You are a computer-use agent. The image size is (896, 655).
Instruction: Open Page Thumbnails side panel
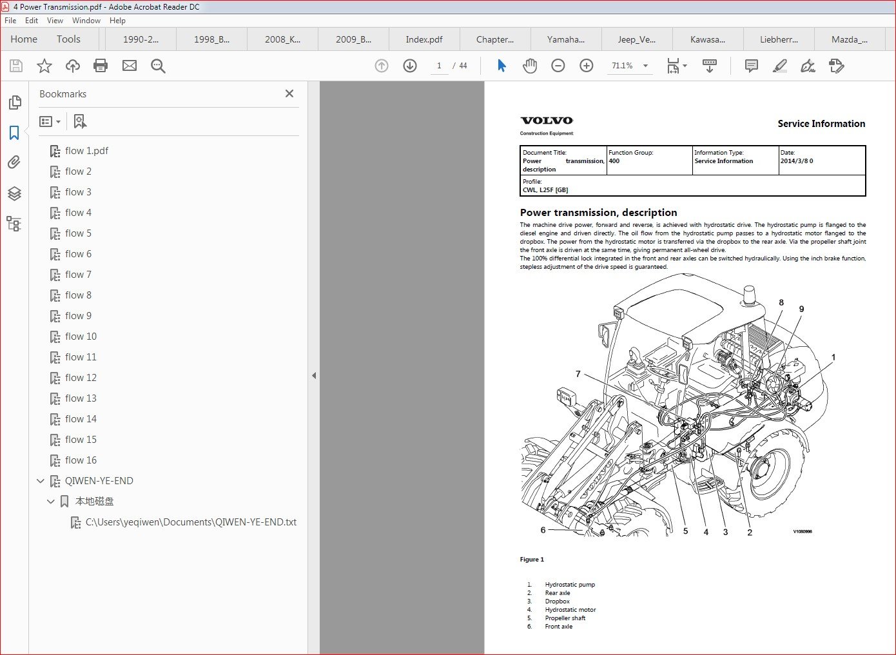point(14,103)
